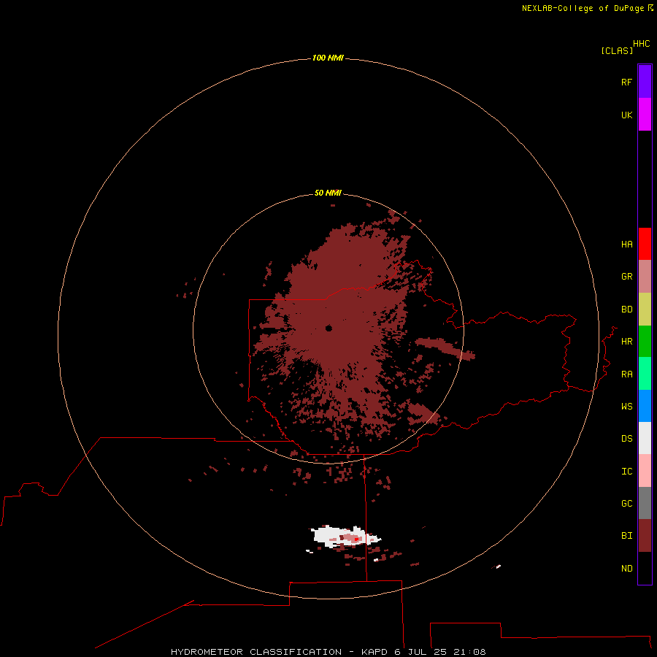The height and width of the screenshot is (657, 657).
Task: Click the radar site center dot
Action: pos(328,328)
